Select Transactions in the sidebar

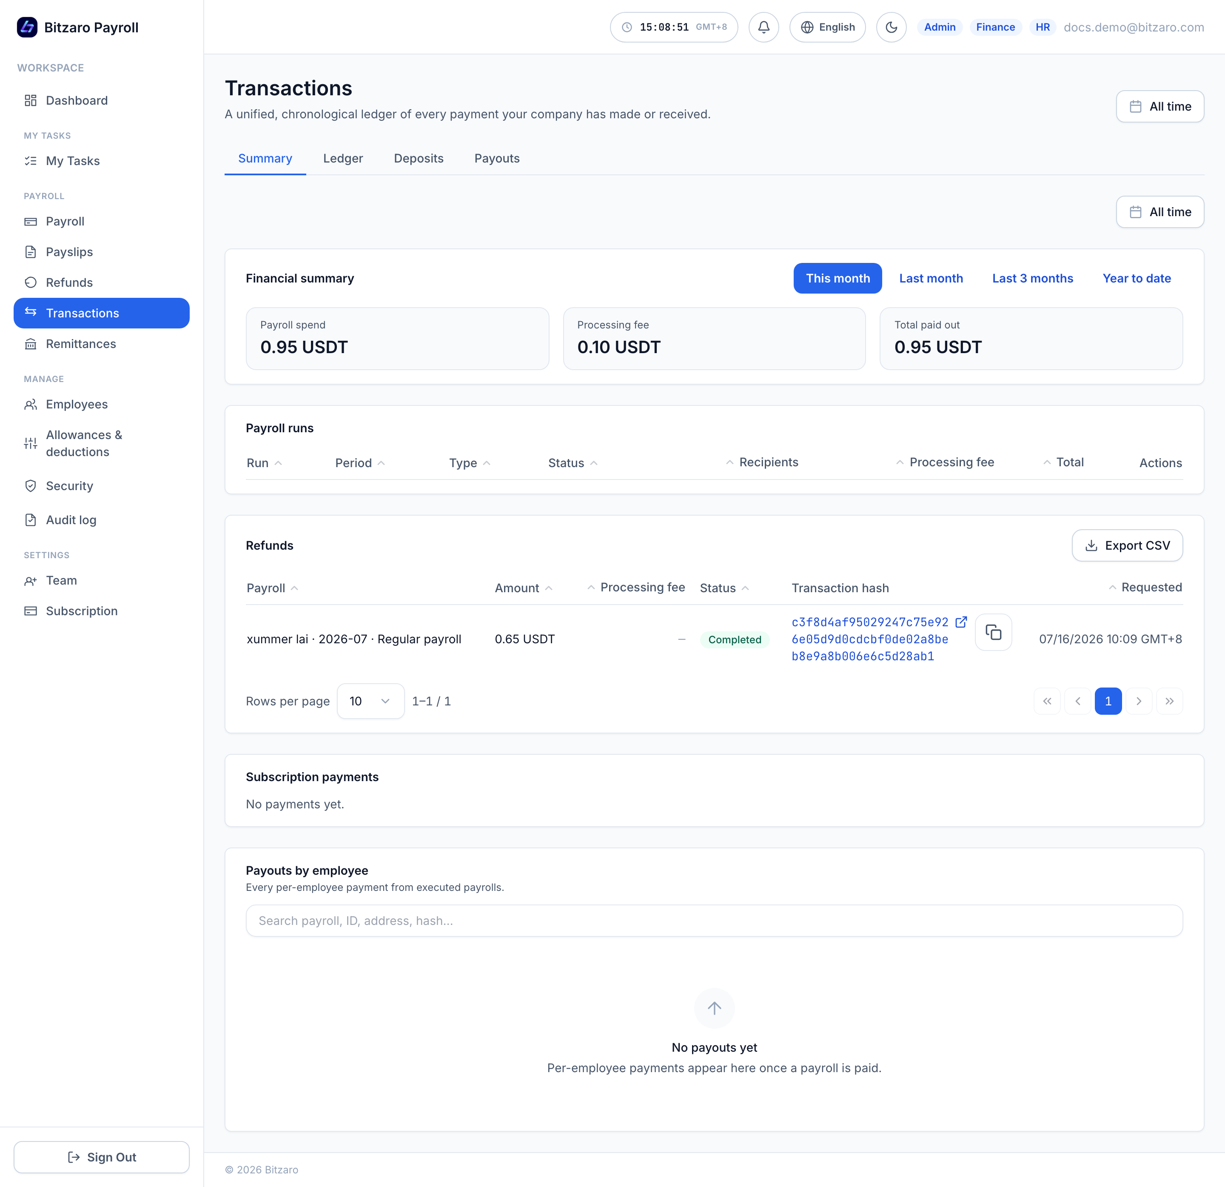pyautogui.click(x=101, y=313)
